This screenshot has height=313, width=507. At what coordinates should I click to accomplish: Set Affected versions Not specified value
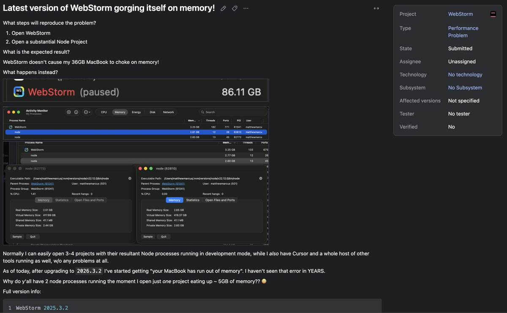pos(464,101)
